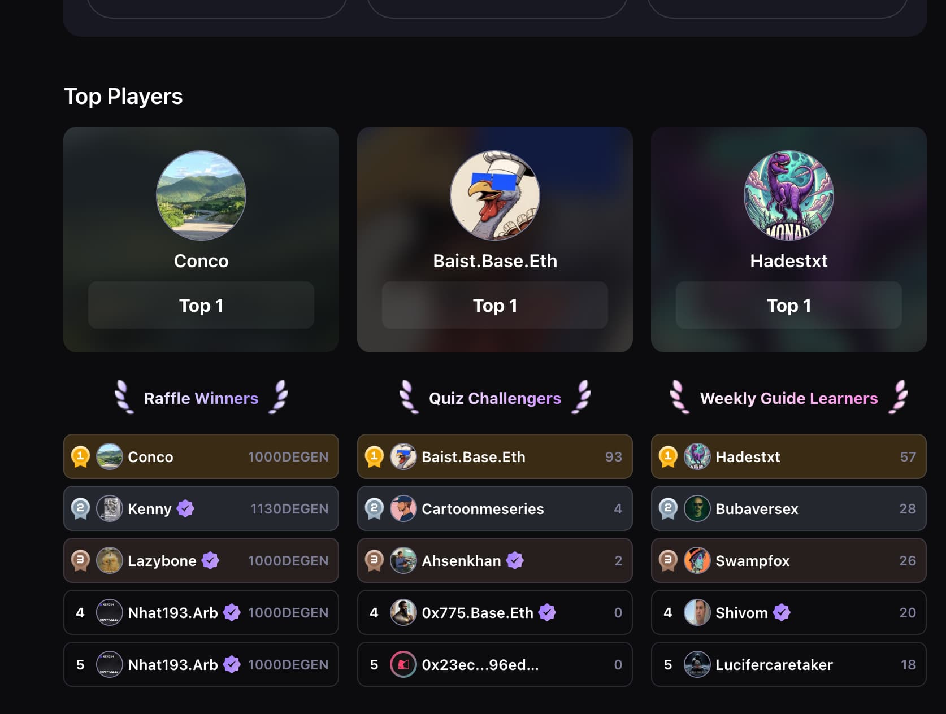Screen dimensions: 946x714
Task: Click silver second-place medal beside Kenny
Action: pos(80,508)
